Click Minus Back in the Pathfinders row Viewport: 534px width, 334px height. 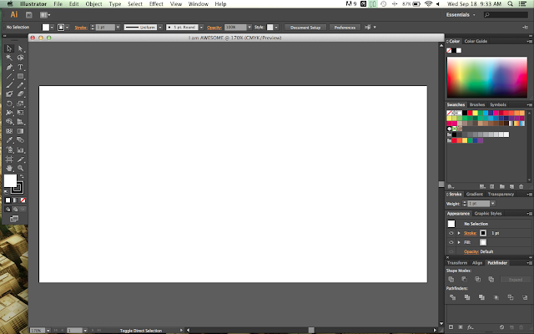pos(525,297)
